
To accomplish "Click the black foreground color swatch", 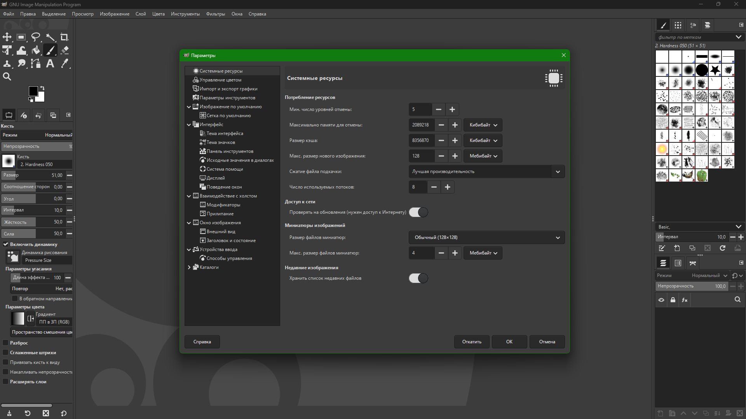I will point(33,91).
